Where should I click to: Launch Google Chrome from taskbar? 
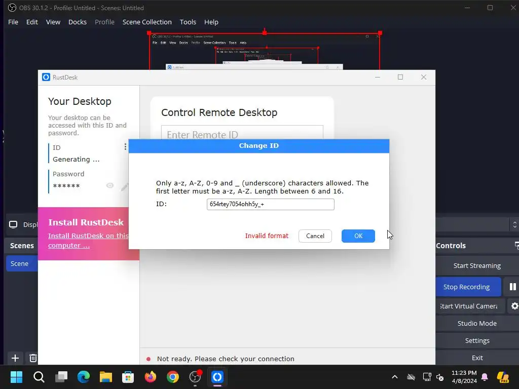(x=172, y=377)
